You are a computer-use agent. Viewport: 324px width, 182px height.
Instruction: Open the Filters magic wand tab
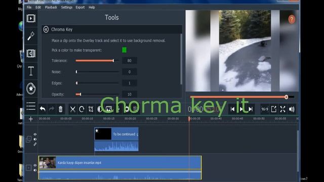point(31,36)
